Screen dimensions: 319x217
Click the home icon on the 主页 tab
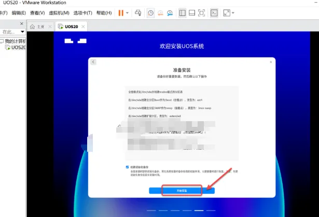coord(32,26)
